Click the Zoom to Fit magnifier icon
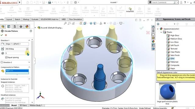 coord(65,23)
